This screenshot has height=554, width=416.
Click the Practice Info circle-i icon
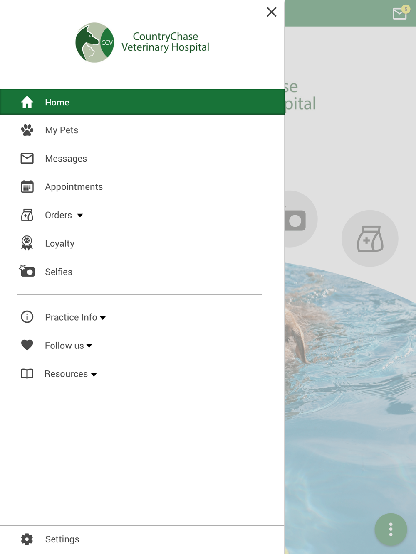coord(27,317)
